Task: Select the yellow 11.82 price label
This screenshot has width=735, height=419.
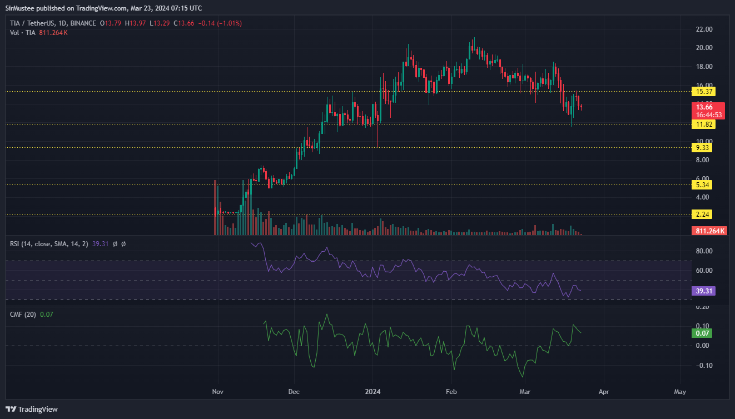Action: click(704, 124)
